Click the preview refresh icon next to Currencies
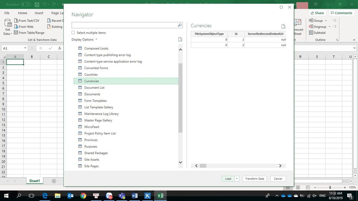358x201 pixels. [283, 26]
